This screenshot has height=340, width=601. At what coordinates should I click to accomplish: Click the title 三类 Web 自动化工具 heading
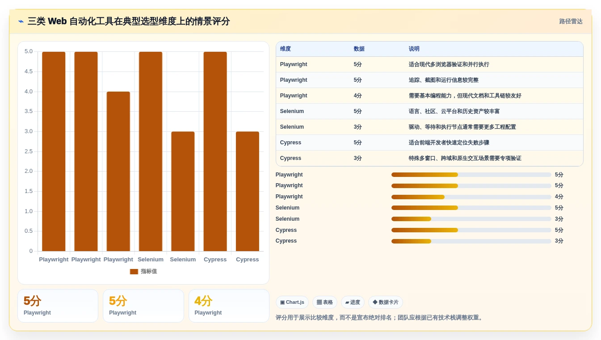pos(129,21)
